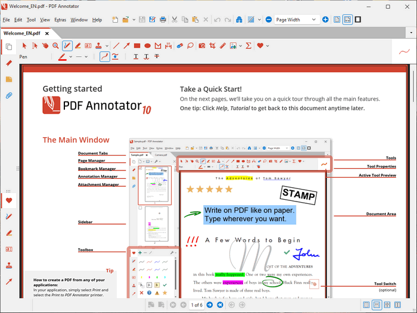Zoom out with the minus button

pyautogui.click(x=269, y=20)
